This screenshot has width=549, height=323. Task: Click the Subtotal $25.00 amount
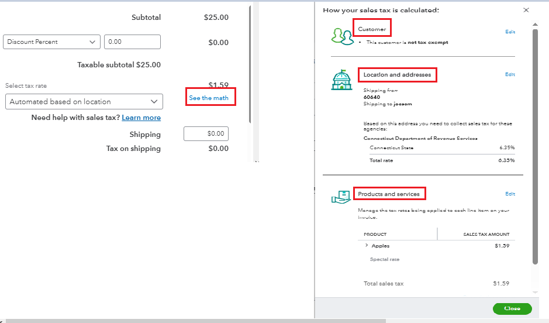coord(216,18)
